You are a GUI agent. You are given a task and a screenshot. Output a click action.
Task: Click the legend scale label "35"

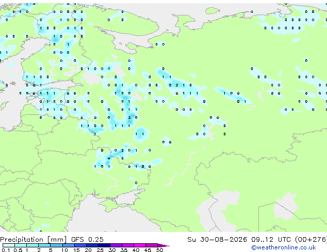tap(124, 250)
